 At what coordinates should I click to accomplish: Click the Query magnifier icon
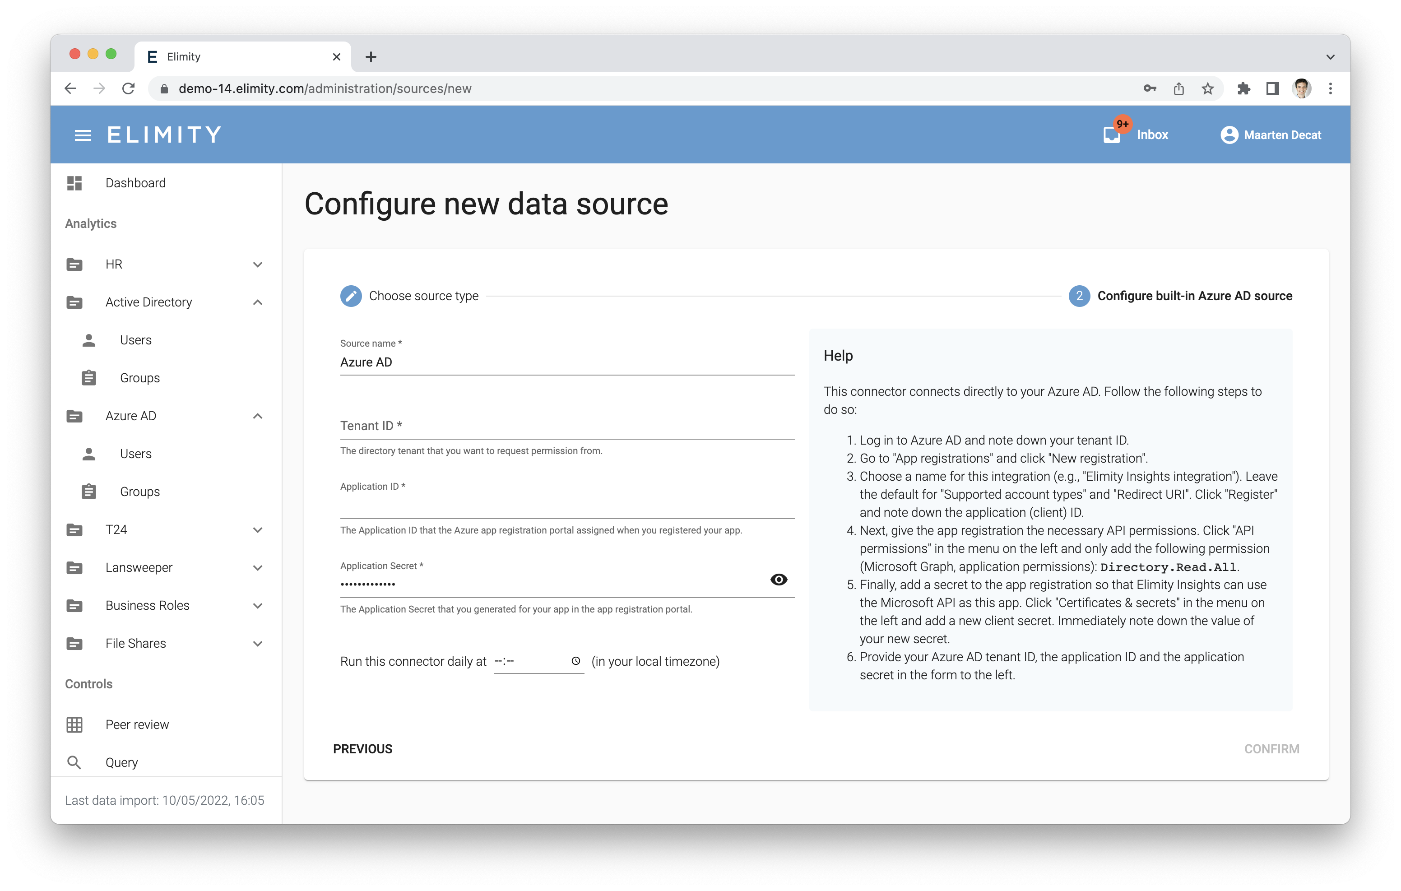(74, 762)
